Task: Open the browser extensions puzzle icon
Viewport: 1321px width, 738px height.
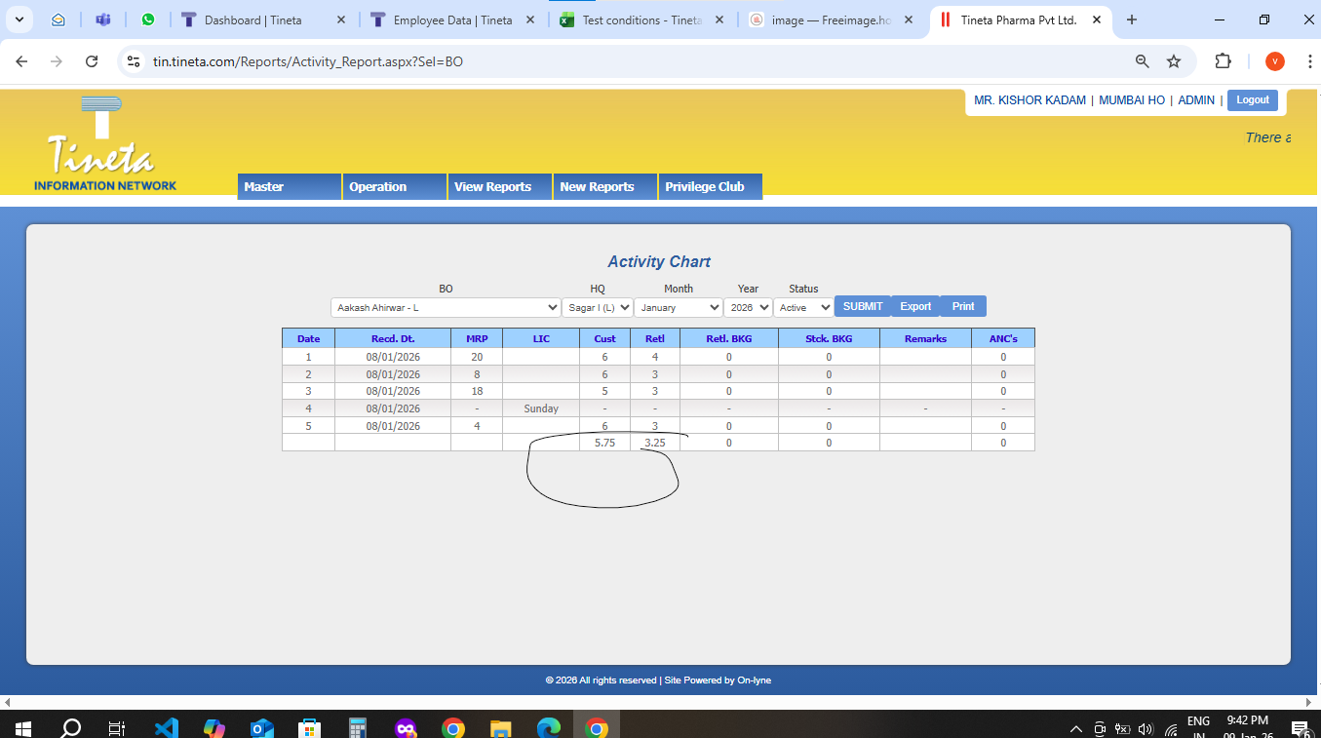Action: pyautogui.click(x=1223, y=61)
